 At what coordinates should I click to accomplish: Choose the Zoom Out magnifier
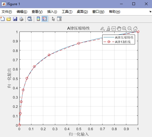tap(130, 29)
